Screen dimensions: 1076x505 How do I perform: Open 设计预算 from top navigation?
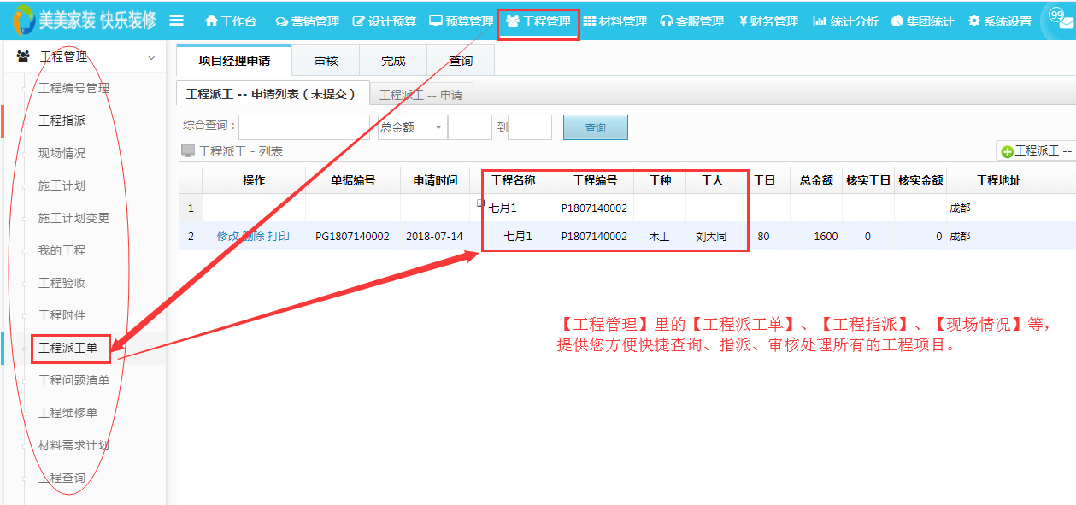click(384, 21)
